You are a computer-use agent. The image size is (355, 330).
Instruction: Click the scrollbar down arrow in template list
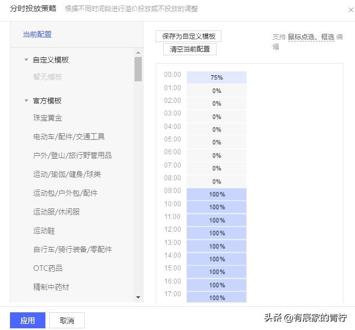pyautogui.click(x=138, y=297)
